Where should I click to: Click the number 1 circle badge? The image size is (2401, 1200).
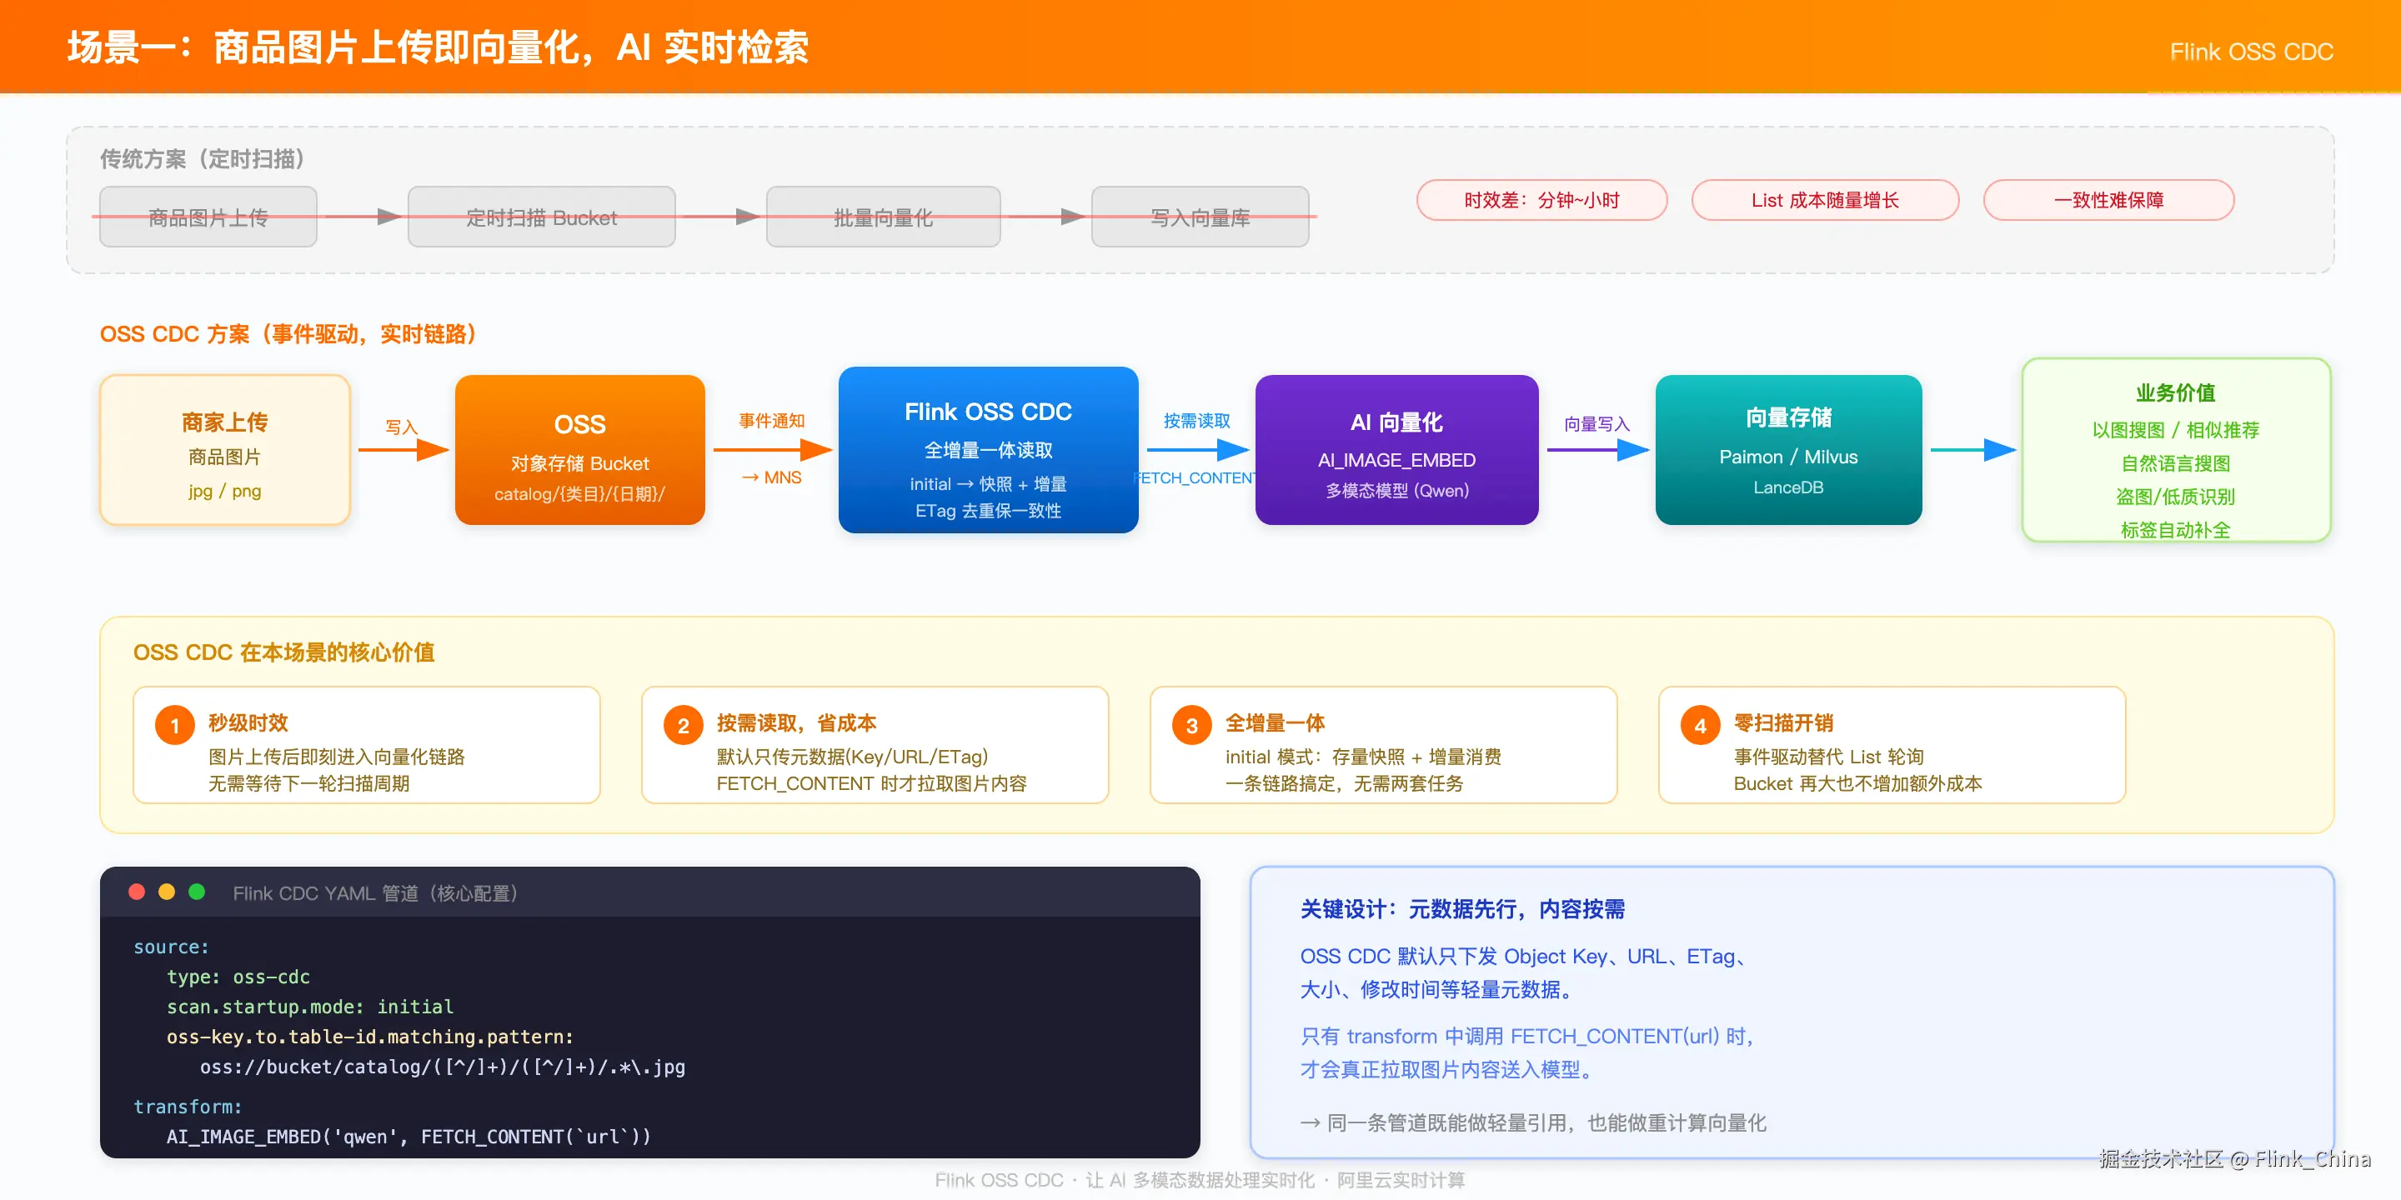point(174,726)
